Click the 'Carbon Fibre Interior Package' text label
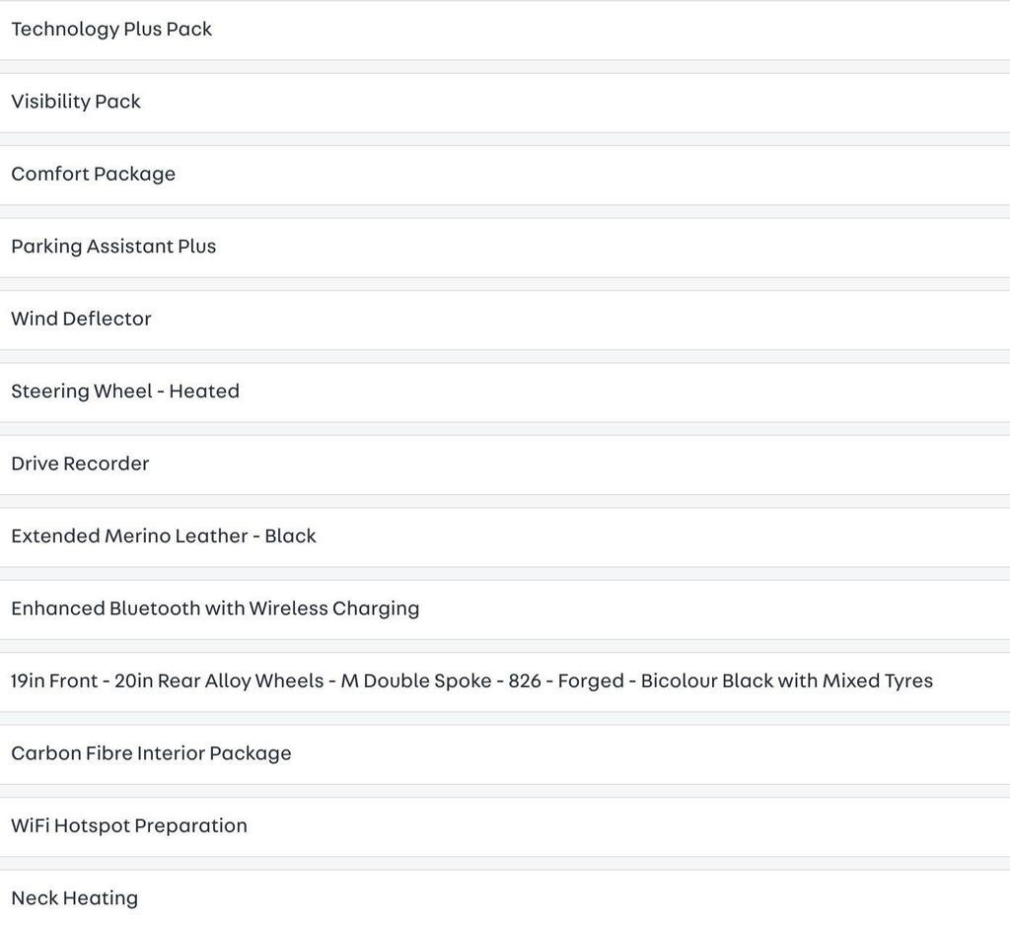Image resolution: width=1010 pixels, height=927 pixels. click(151, 753)
